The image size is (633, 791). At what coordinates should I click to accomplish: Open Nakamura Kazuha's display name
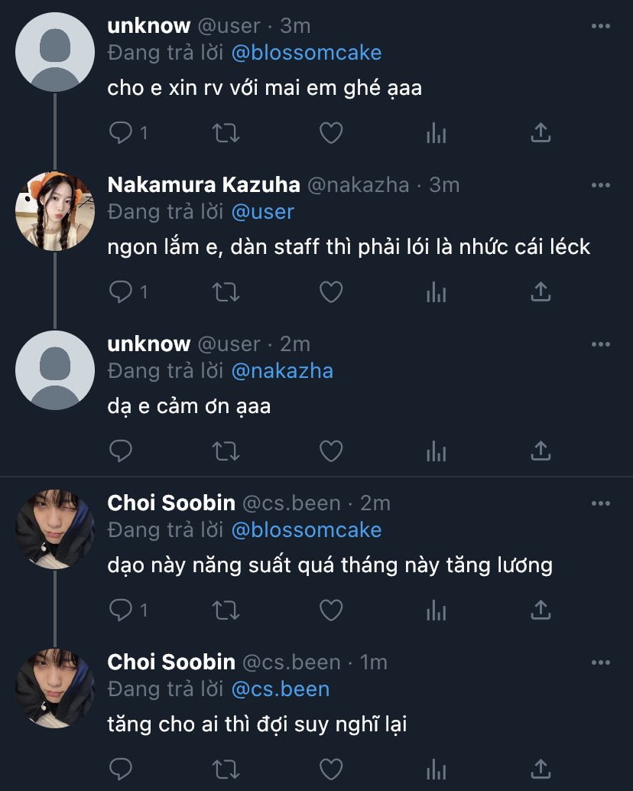pyautogui.click(x=202, y=185)
